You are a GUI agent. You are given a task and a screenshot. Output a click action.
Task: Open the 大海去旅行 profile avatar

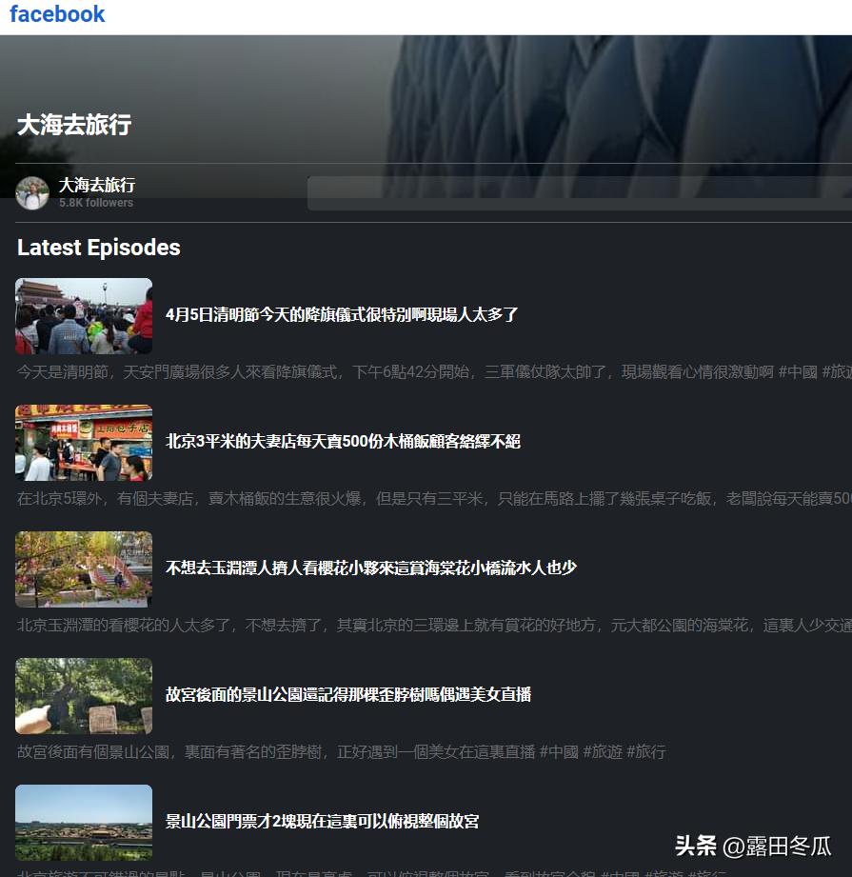pos(32,193)
